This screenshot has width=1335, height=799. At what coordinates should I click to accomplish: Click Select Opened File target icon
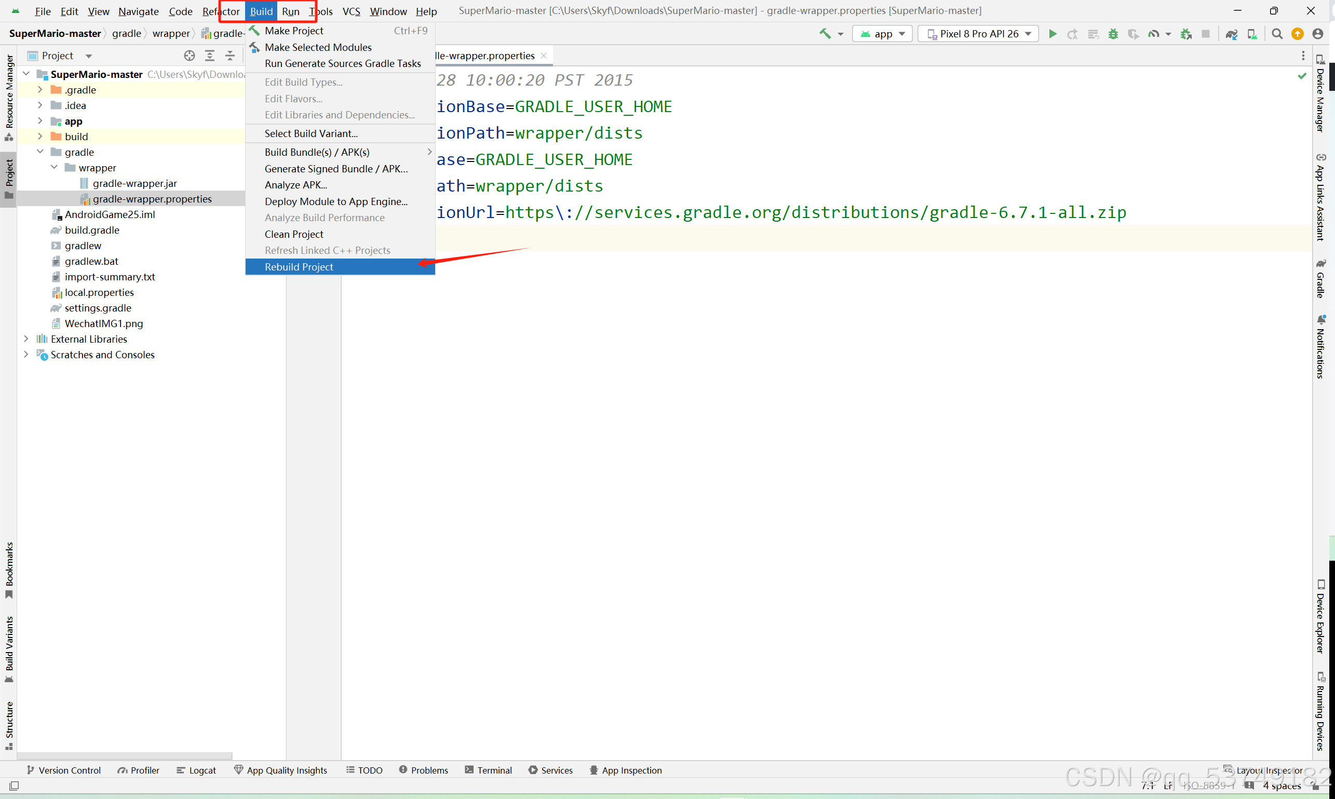tap(189, 56)
